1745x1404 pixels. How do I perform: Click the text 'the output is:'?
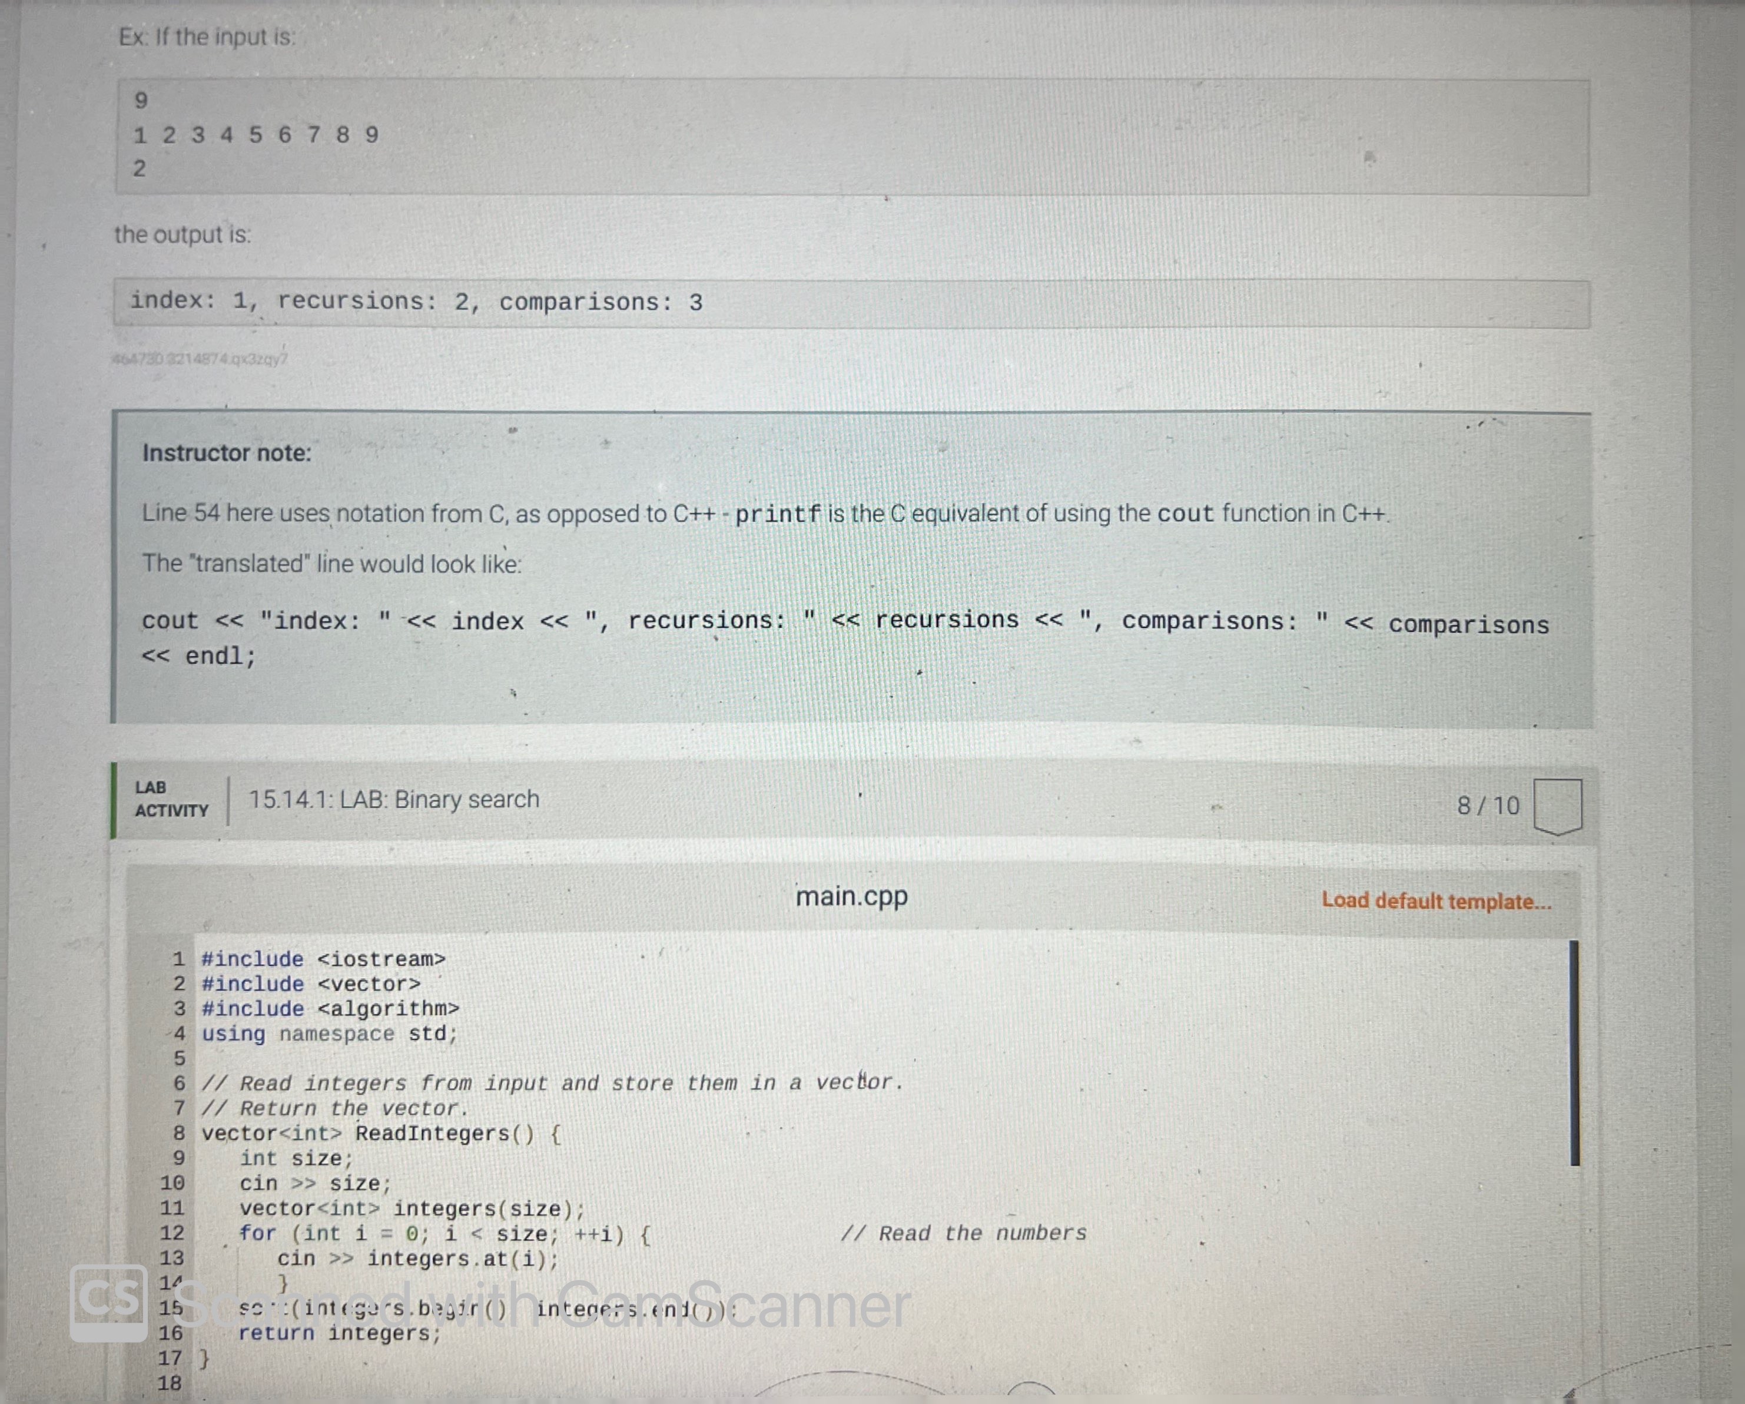[x=183, y=235]
